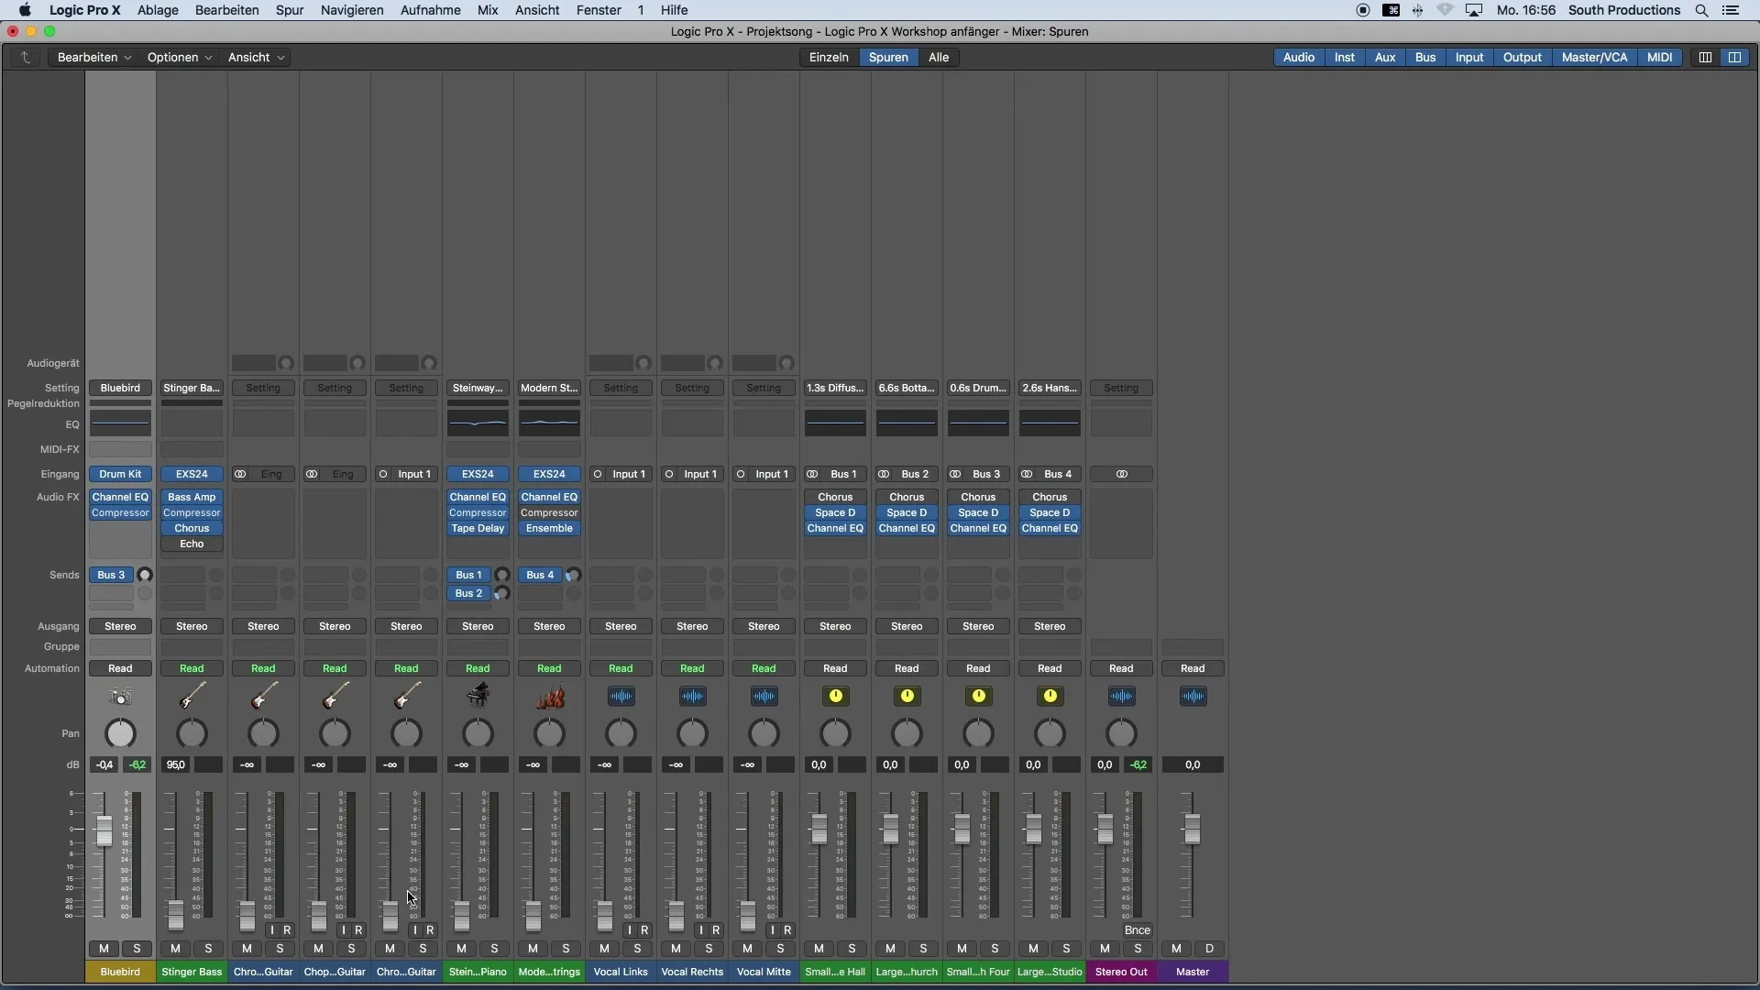Click the Stinger Bass instrument icon
This screenshot has width=1760, height=990.
(191, 695)
